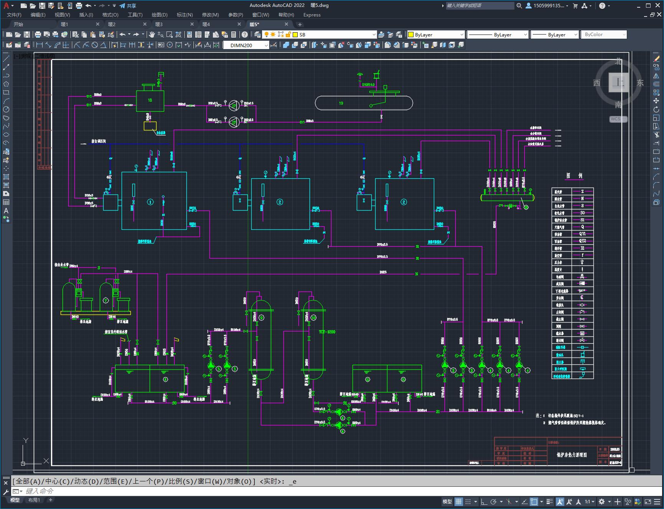Expand the first ByLayer linetype dropdown
The width and height of the screenshot is (664, 509).
[x=525, y=35]
